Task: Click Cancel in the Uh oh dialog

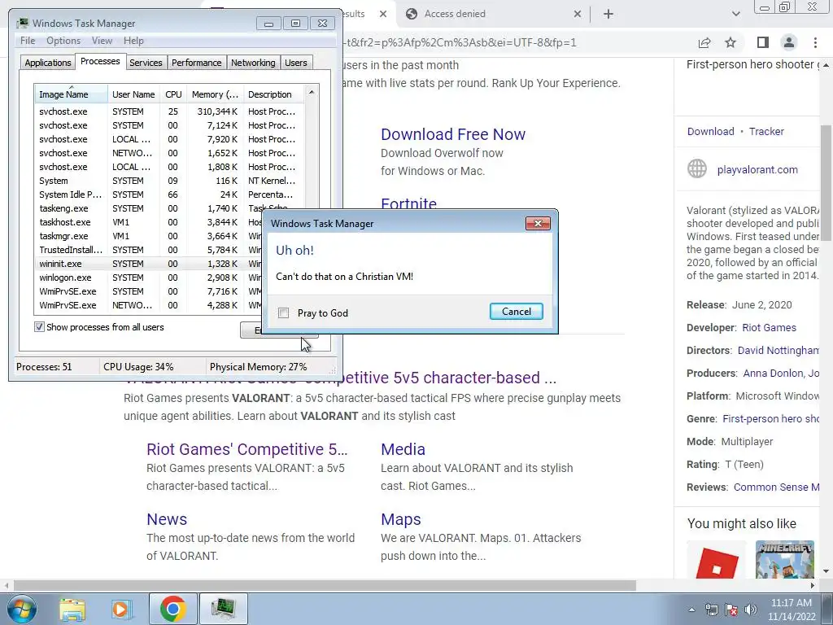Action: pyautogui.click(x=516, y=312)
